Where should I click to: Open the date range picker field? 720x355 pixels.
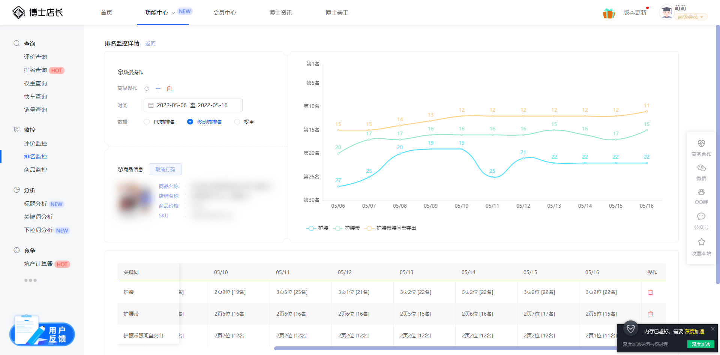(x=193, y=105)
